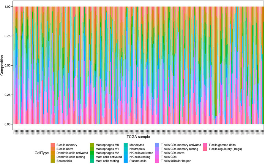265x164 pixels.
Task: Click the Mast cells activated legend swatch
Action: [x=92, y=157]
